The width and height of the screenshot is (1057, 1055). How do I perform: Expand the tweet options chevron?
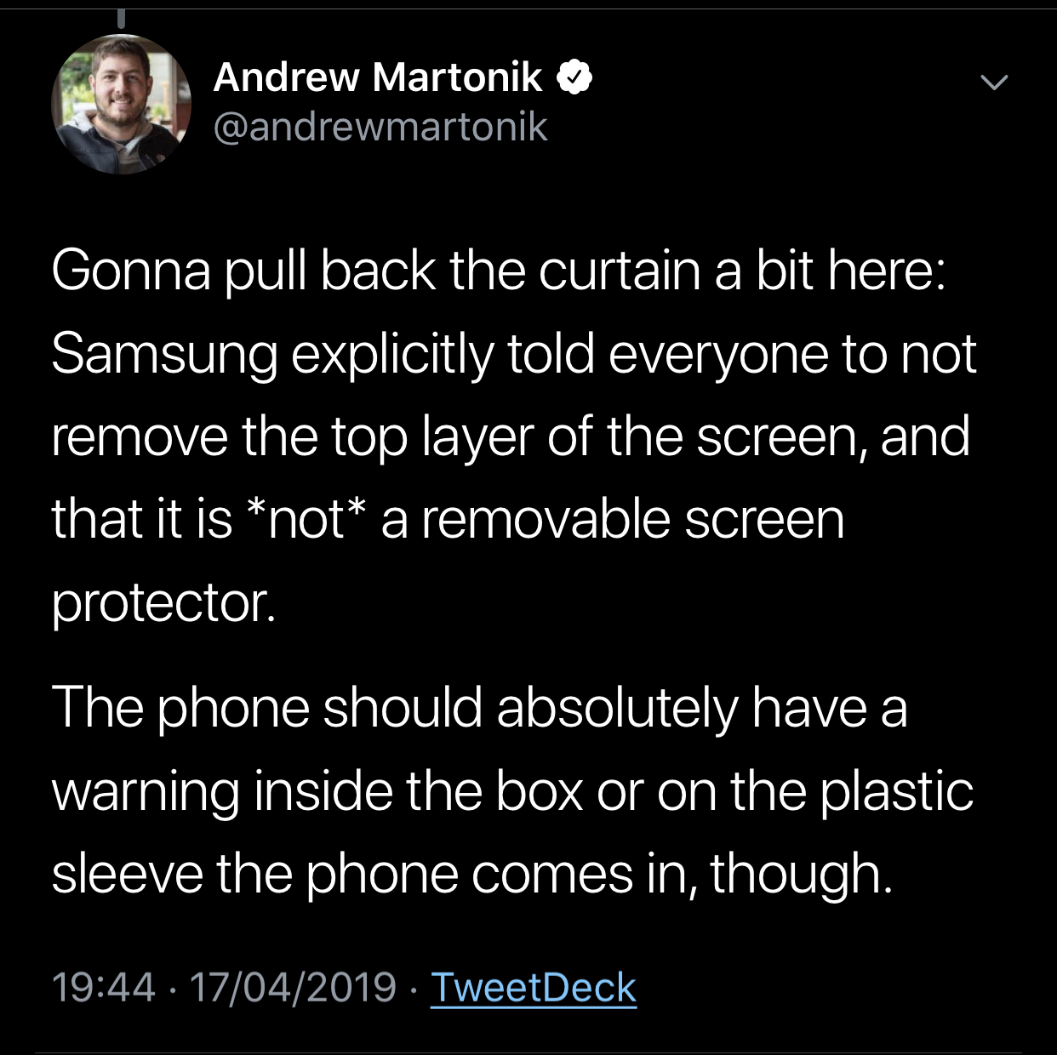pyautogui.click(x=993, y=83)
